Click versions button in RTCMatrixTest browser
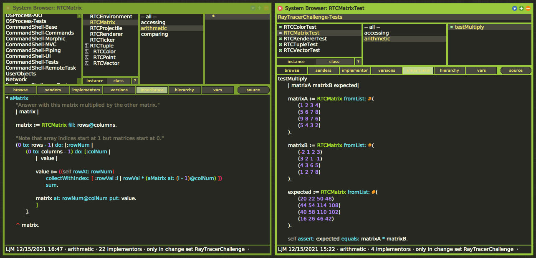The height and width of the screenshot is (258, 536). click(x=387, y=70)
